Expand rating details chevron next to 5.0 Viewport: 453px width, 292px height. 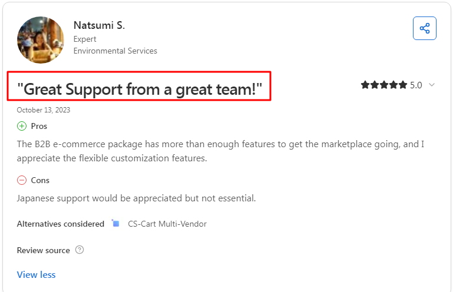pos(432,85)
